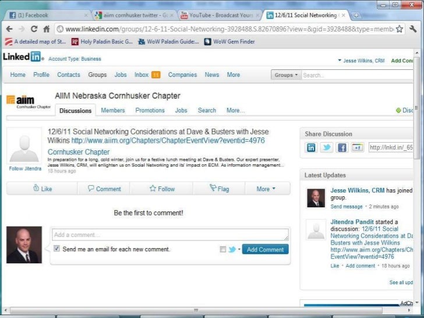The image size is (424, 318).
Task: Open the WoW Gem Finder bookmark
Action: [x=229, y=42]
